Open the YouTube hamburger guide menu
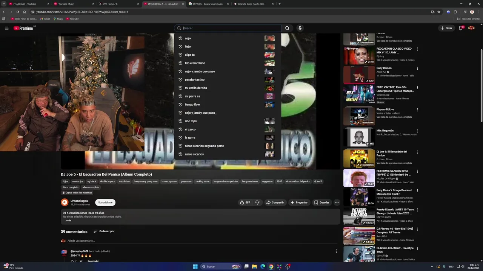 tap(6, 28)
